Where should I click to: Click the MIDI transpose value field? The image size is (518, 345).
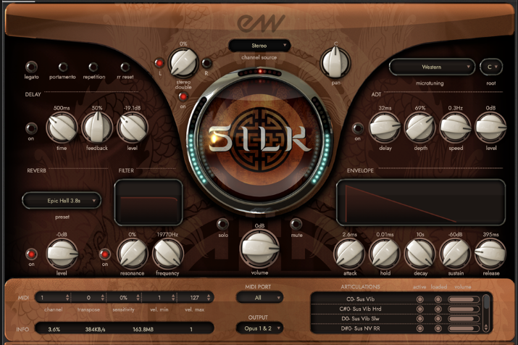[x=88, y=298]
